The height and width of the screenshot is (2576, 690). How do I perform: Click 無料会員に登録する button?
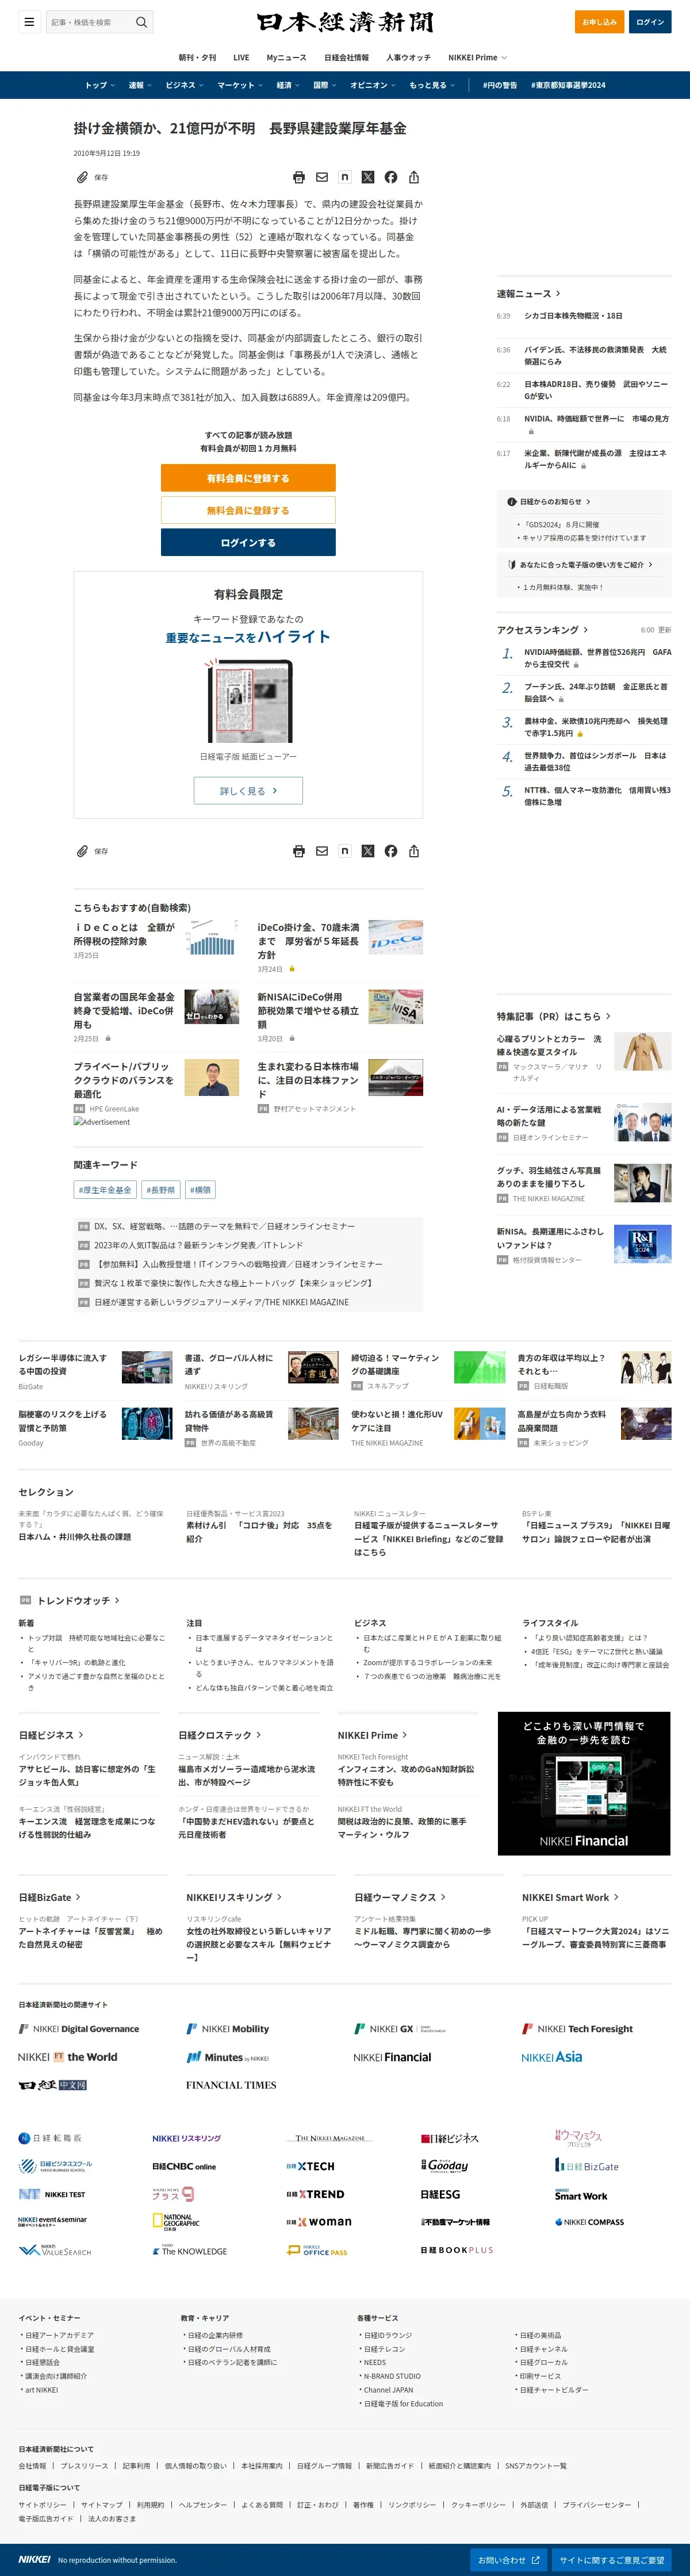tap(248, 510)
